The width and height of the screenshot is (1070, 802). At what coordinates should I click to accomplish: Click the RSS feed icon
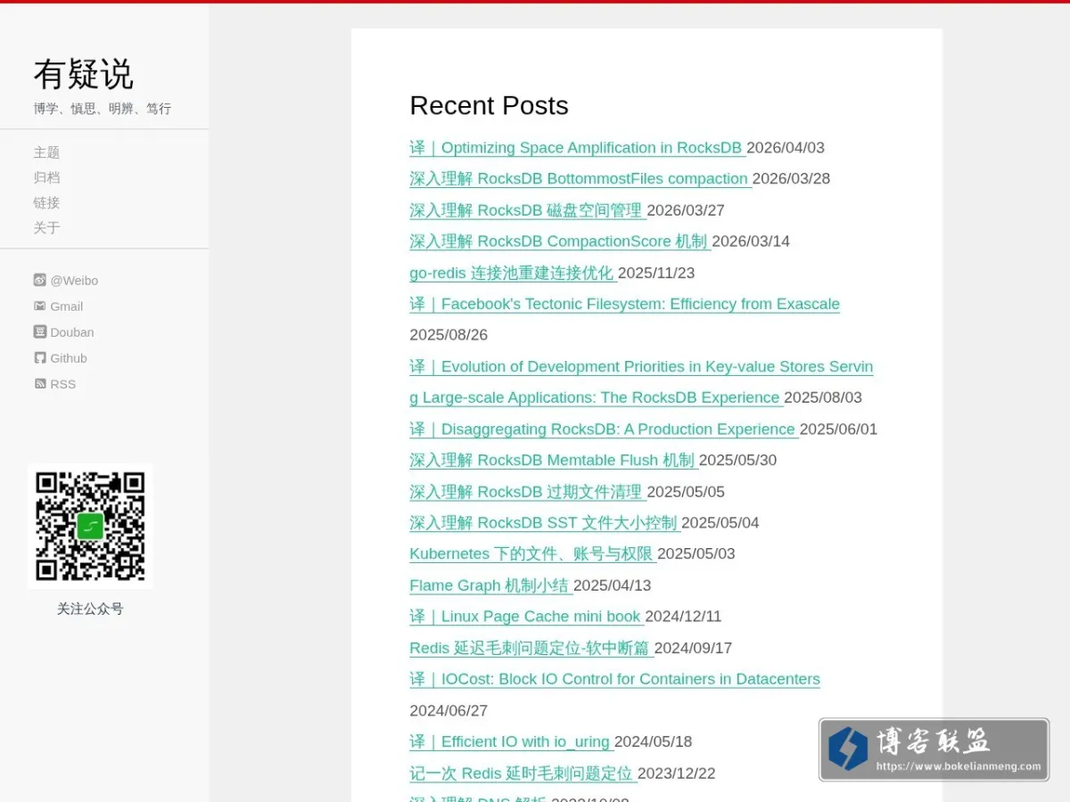[x=40, y=383]
